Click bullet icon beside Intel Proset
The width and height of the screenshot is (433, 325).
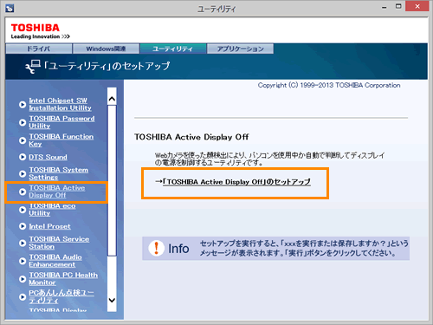click(x=23, y=226)
